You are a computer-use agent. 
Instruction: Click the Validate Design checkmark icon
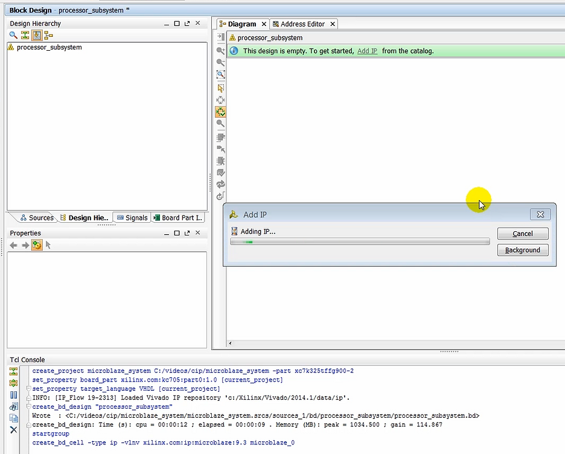220,173
